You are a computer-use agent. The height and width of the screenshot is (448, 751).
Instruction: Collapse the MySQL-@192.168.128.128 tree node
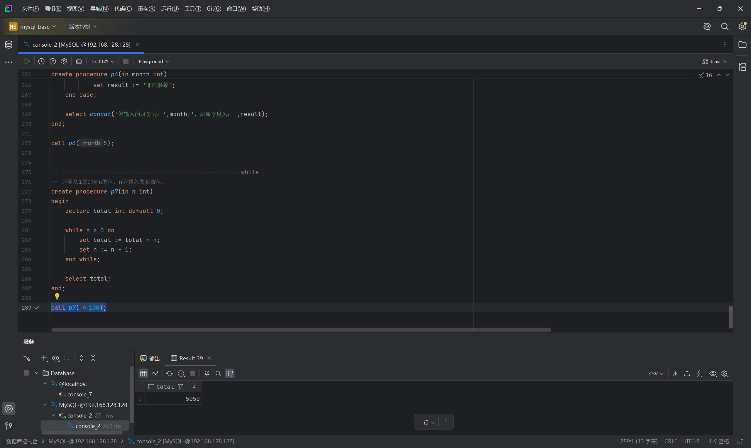point(45,405)
